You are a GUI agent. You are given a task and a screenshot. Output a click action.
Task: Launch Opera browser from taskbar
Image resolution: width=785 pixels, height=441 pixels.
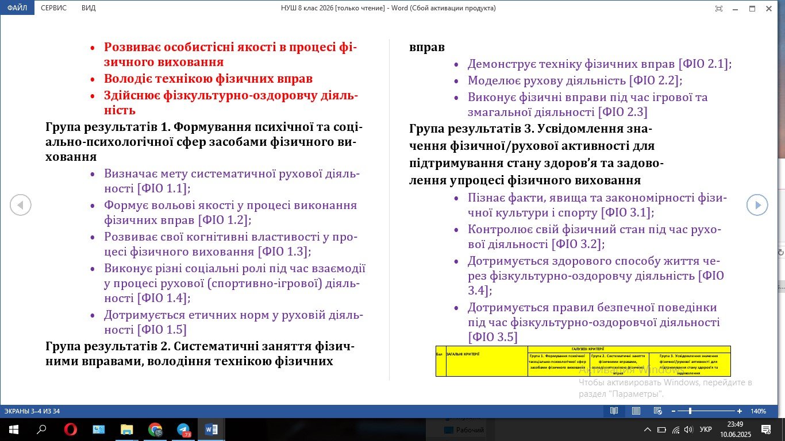coord(70,430)
